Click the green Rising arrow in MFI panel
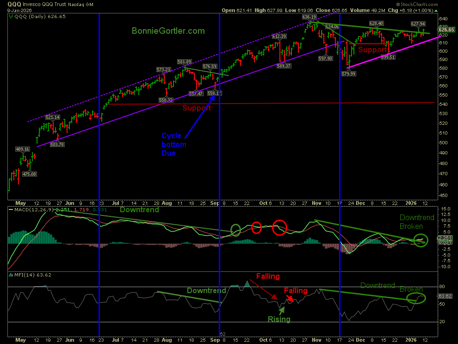 pyautogui.click(x=281, y=304)
